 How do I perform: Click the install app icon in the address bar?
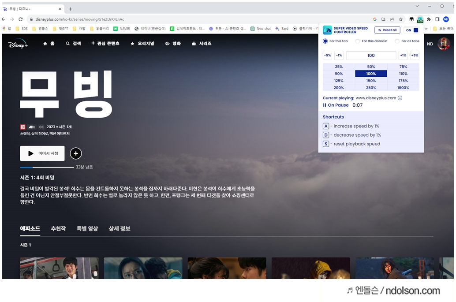click(383, 19)
